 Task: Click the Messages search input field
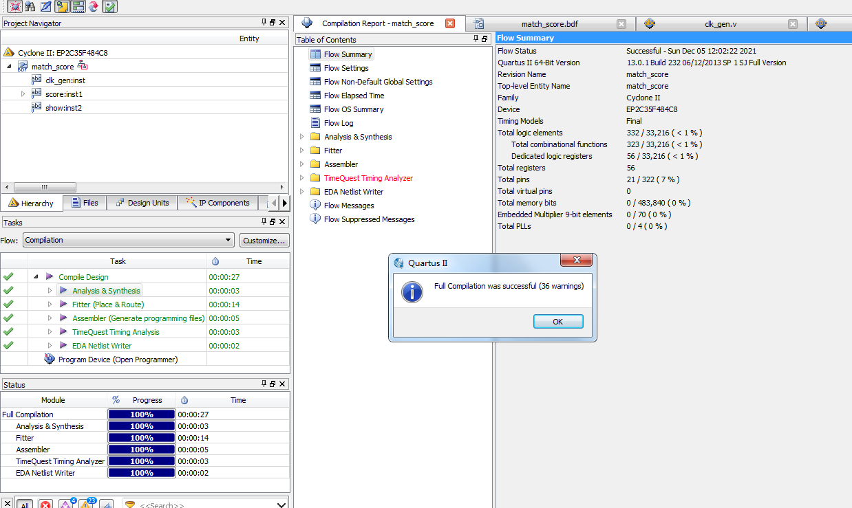pyautogui.click(x=206, y=505)
